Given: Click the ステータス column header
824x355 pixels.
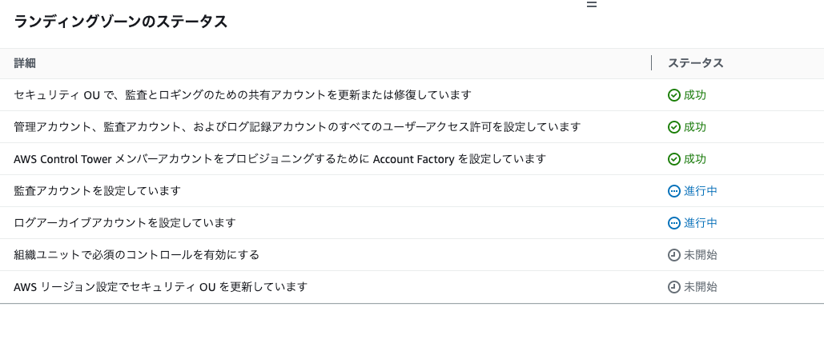Looking at the screenshot, I should (695, 63).
